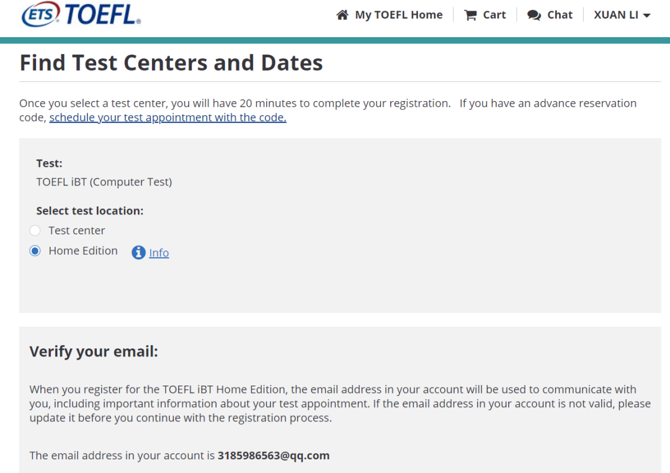Click the shopping cart icon
Image resolution: width=670 pixels, height=473 pixels.
470,15
